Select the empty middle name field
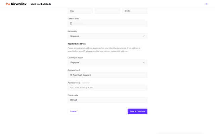The height and width of the screenshot is (134, 215). [107, 11]
